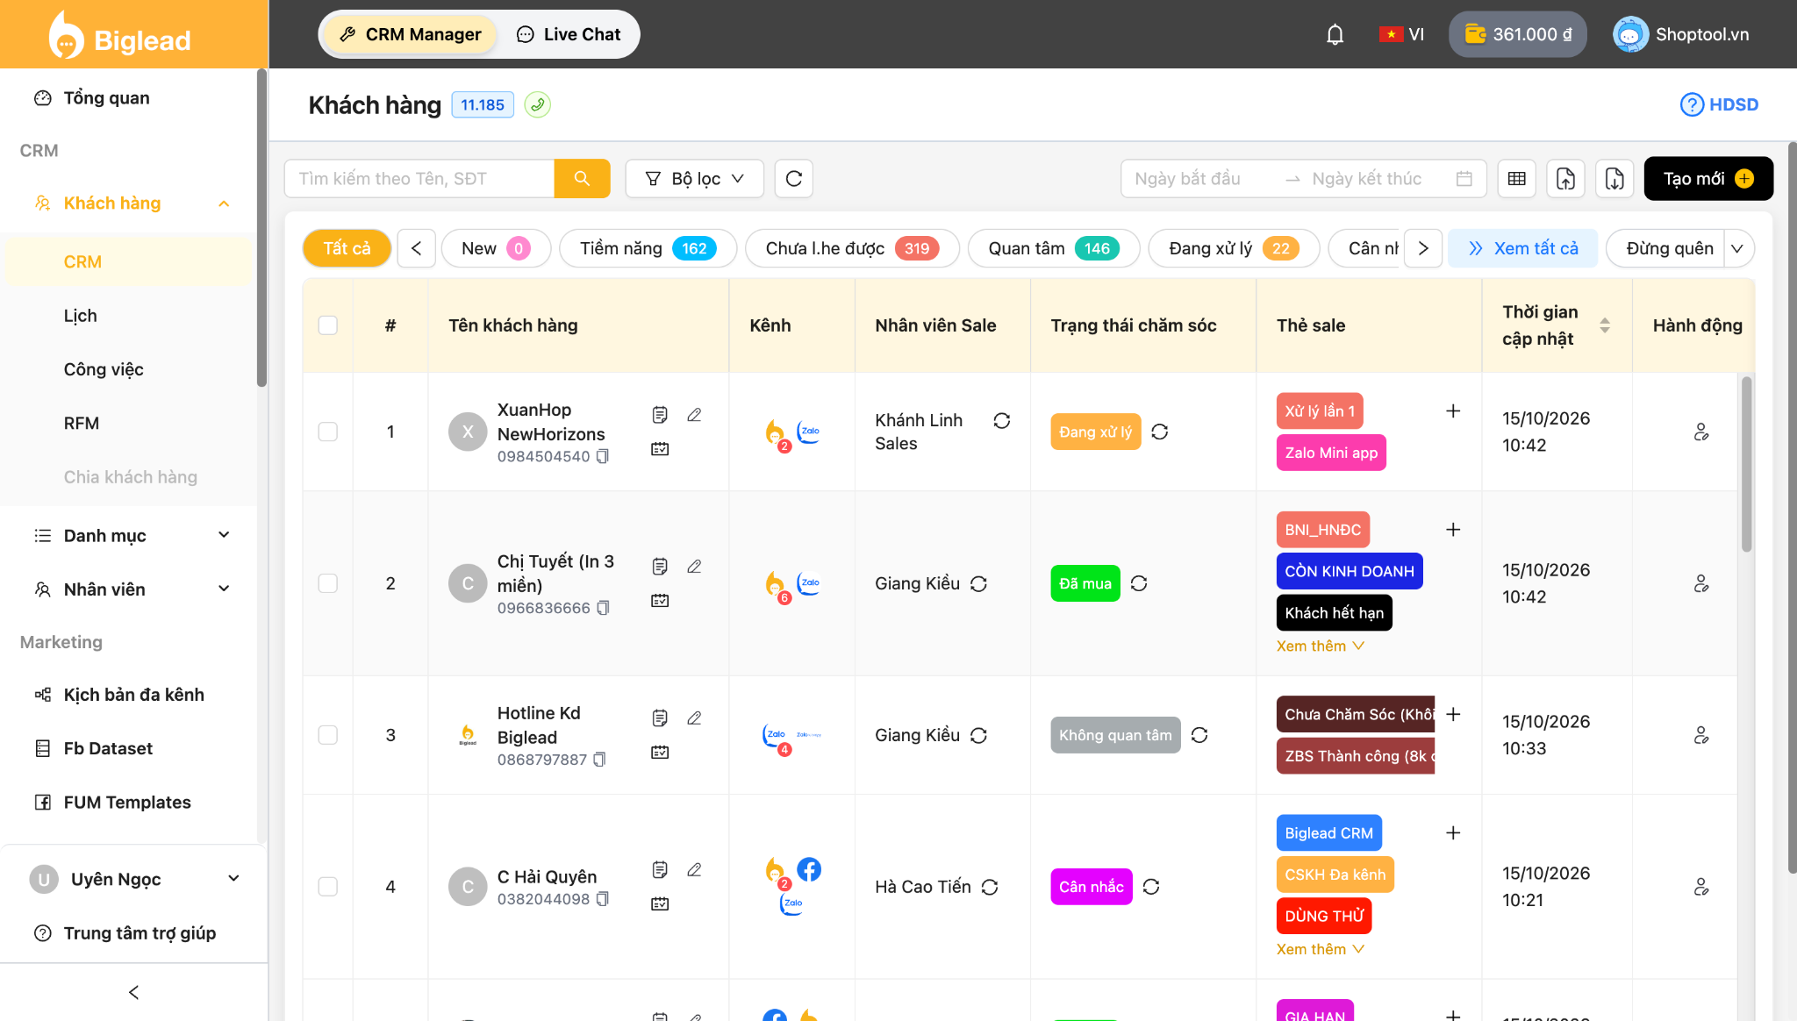The height and width of the screenshot is (1021, 1797).
Task: Change sale staff for Khánh Linh Sales
Action: [1001, 420]
